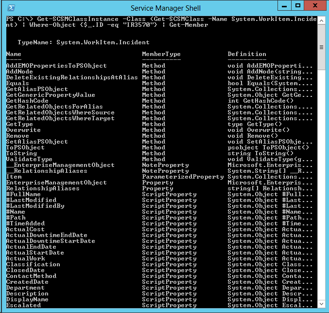This screenshot has height=313, width=329.
Task: Click 'ActualWork' property name
Action: (x=26, y=258)
